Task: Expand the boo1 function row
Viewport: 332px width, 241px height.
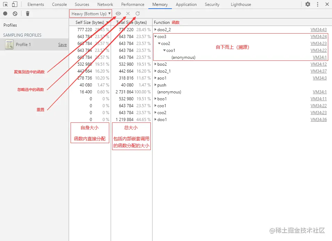Action: pyautogui.click(x=155, y=99)
